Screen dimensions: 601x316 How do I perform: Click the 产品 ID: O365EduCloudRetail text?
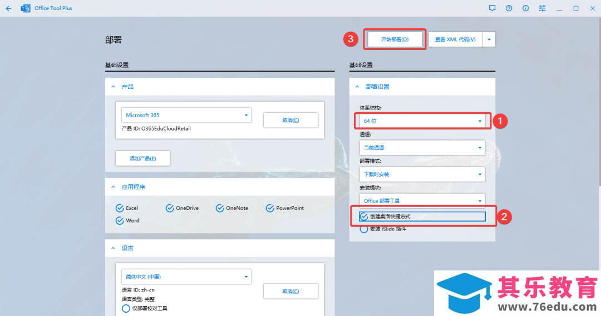pyautogui.click(x=156, y=128)
